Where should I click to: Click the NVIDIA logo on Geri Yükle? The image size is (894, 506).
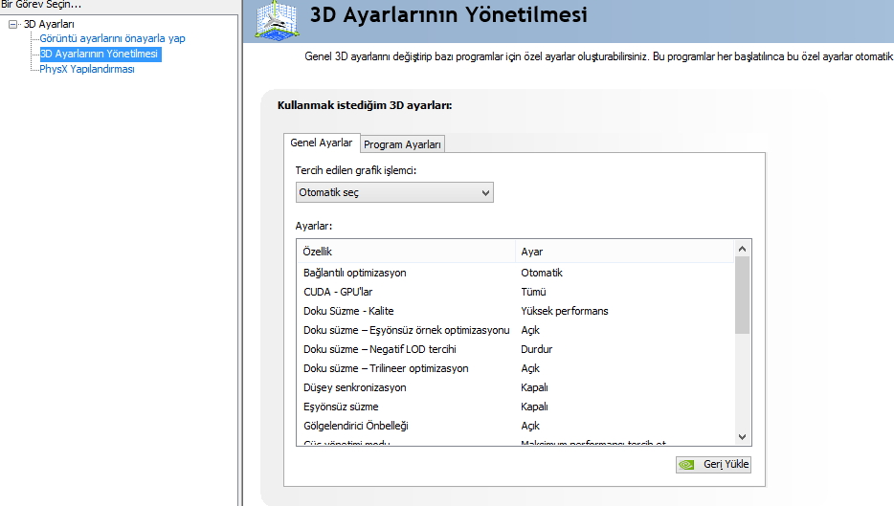tap(687, 465)
